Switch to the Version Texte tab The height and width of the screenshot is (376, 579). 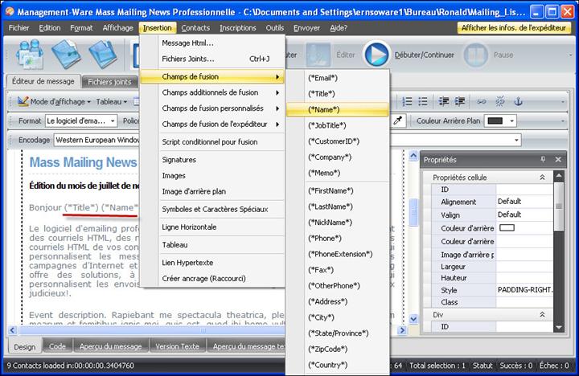(x=177, y=346)
